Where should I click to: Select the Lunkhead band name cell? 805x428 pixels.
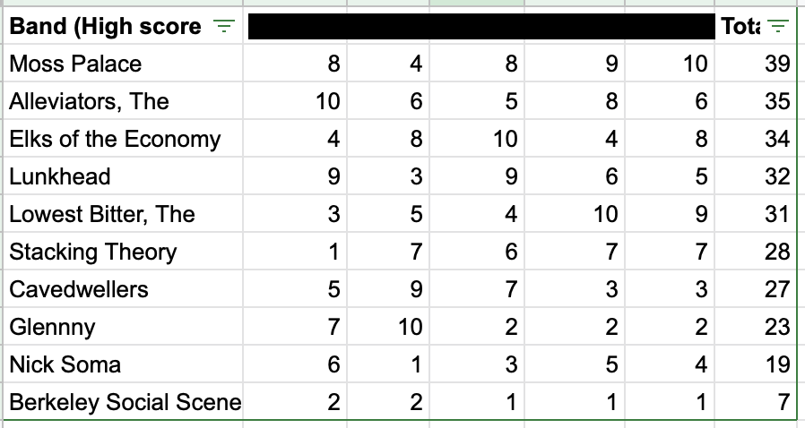click(123, 175)
